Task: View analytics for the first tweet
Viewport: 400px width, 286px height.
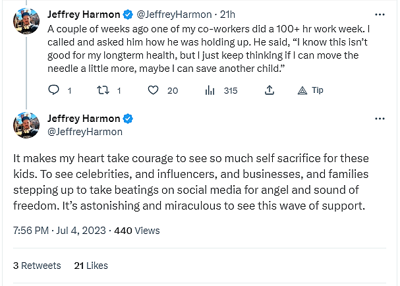Action: (210, 90)
